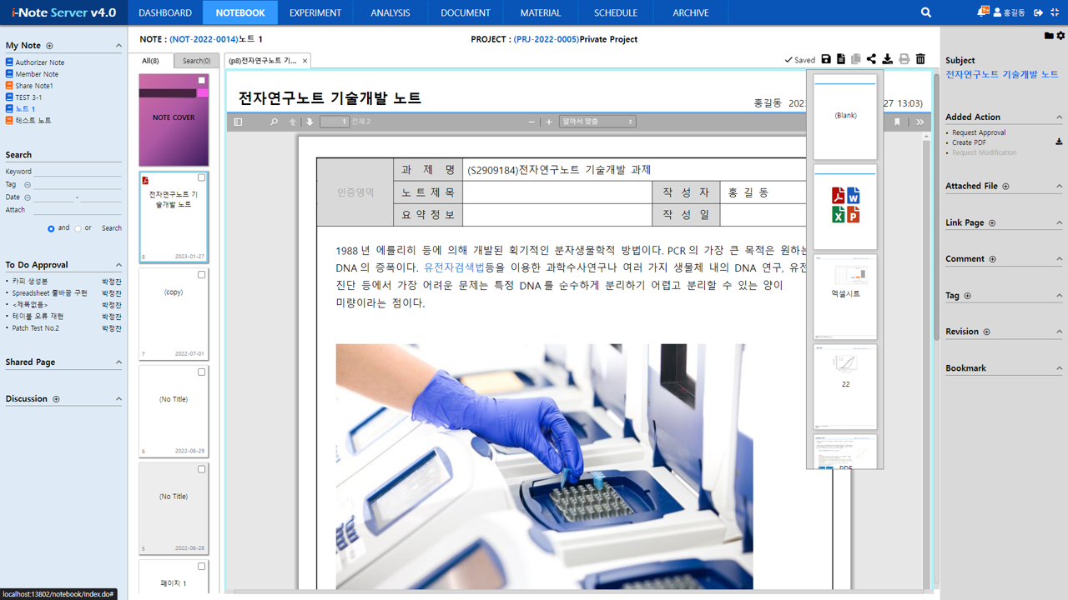
Task: Open PDF viewer more tools chevrons
Action: click(919, 122)
